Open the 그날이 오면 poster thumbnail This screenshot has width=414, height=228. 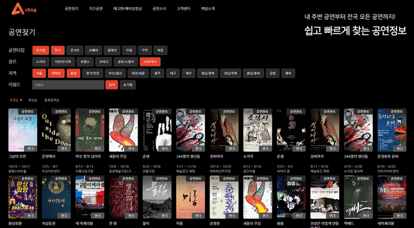(23, 130)
